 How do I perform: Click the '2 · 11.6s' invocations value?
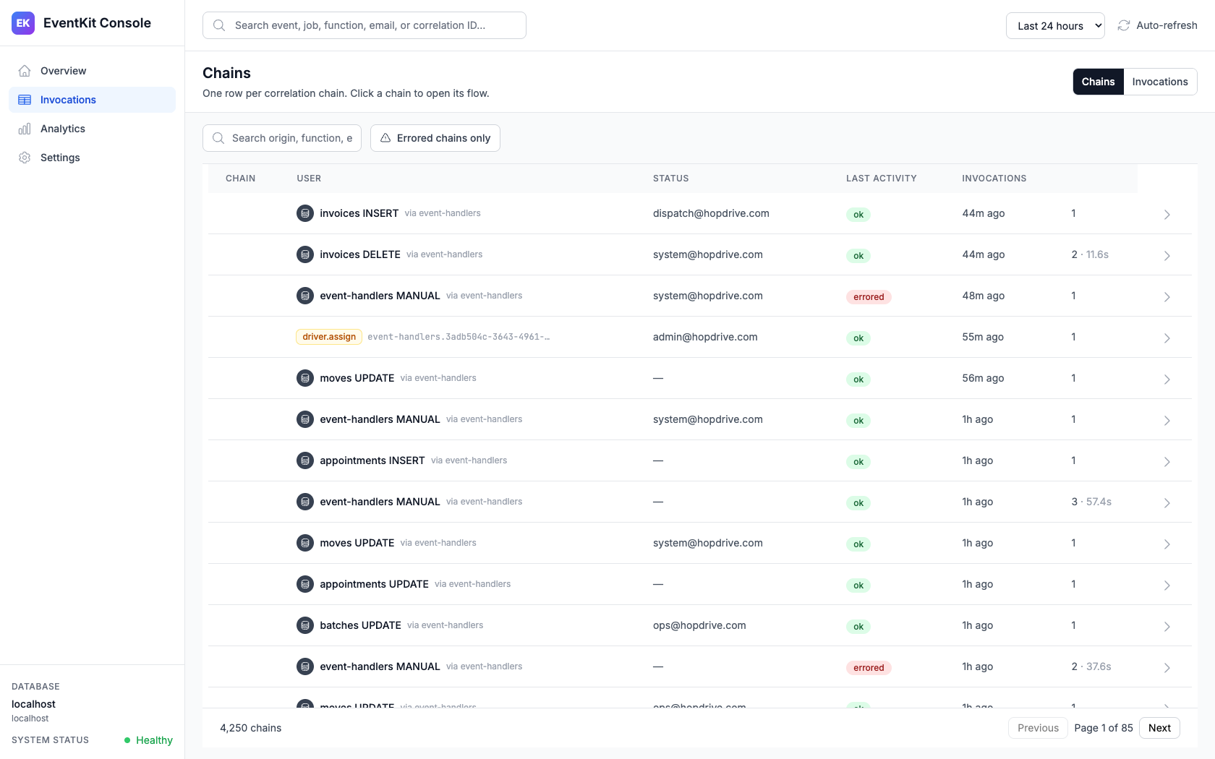[x=1090, y=254]
